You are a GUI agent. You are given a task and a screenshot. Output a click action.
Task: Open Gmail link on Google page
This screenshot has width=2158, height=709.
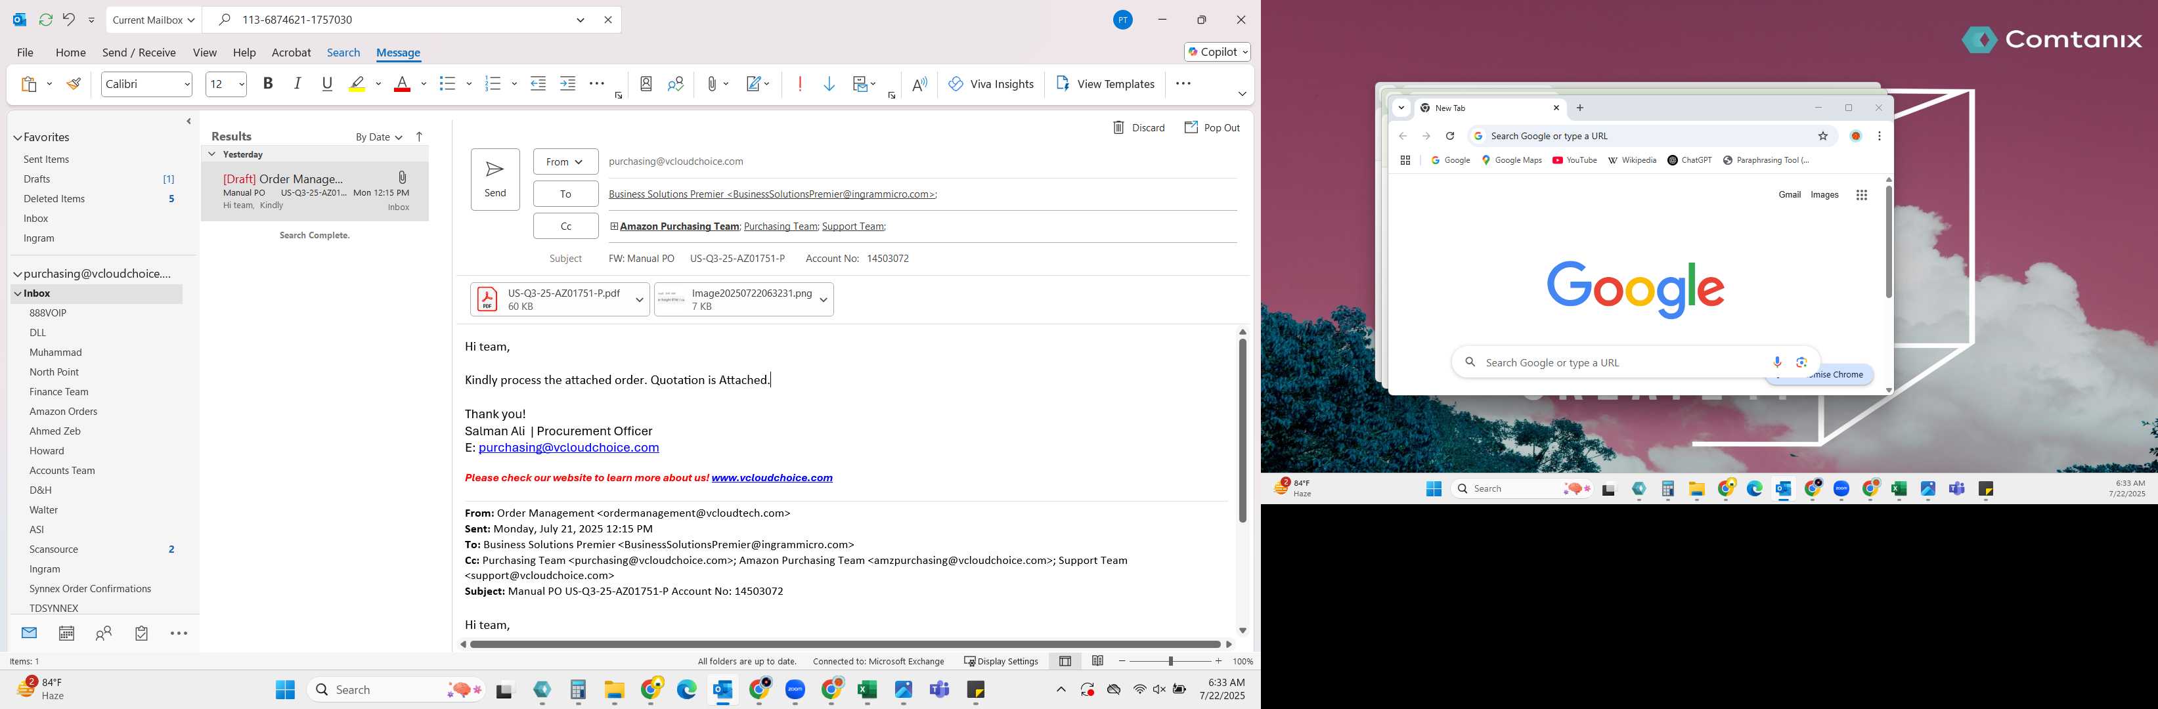(x=1790, y=195)
